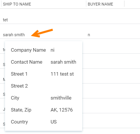Click the City label in popup

(15, 98)
